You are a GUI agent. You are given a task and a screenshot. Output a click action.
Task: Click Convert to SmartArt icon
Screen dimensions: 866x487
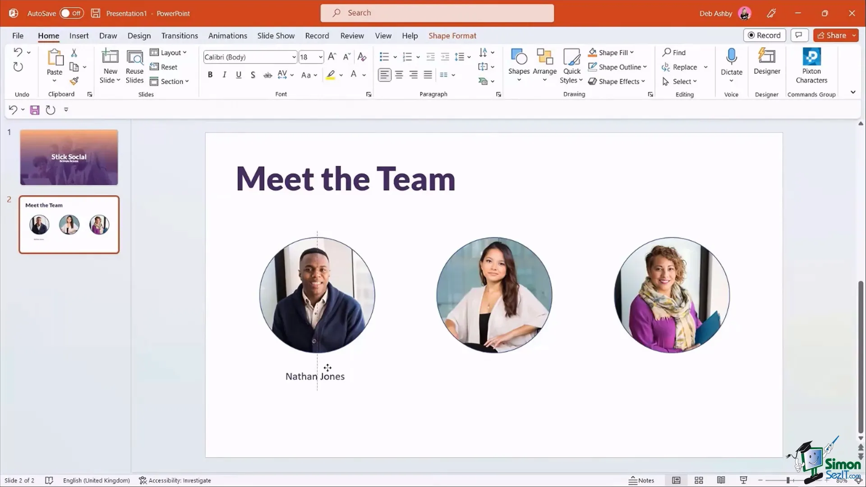[x=483, y=82]
